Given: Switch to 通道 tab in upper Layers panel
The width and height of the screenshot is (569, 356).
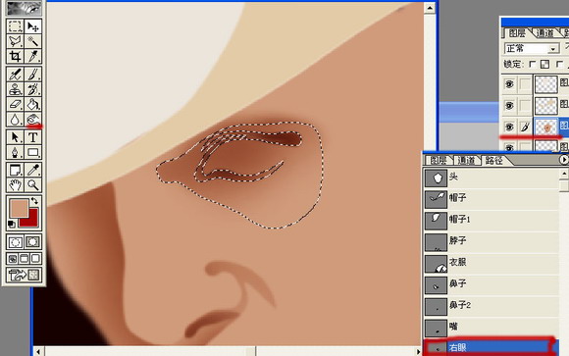Looking at the screenshot, I should click(544, 33).
